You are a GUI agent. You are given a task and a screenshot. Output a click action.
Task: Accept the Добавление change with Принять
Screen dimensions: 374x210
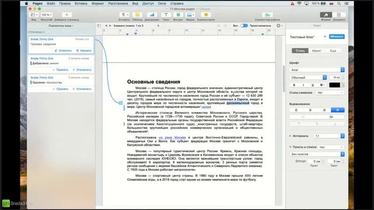[x=60, y=70]
